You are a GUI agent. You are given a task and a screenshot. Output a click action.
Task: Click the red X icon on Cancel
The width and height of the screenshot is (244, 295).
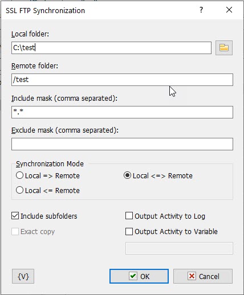tap(192, 276)
